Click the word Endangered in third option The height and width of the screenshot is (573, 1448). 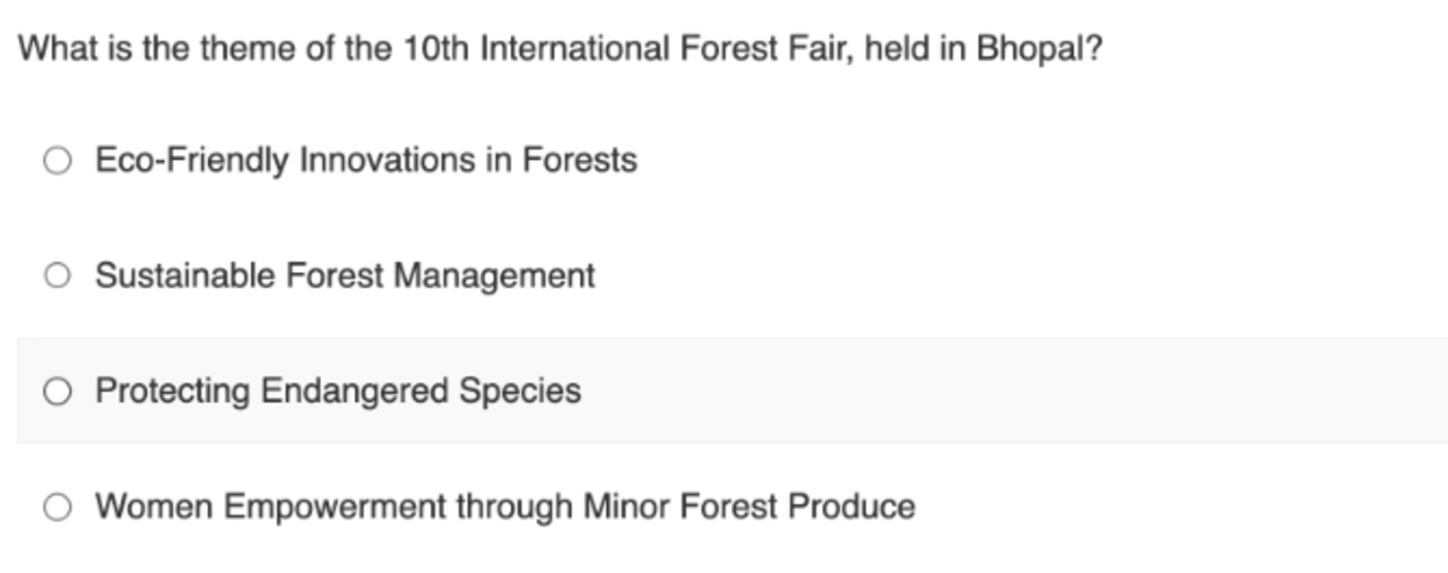pyautogui.click(x=355, y=391)
